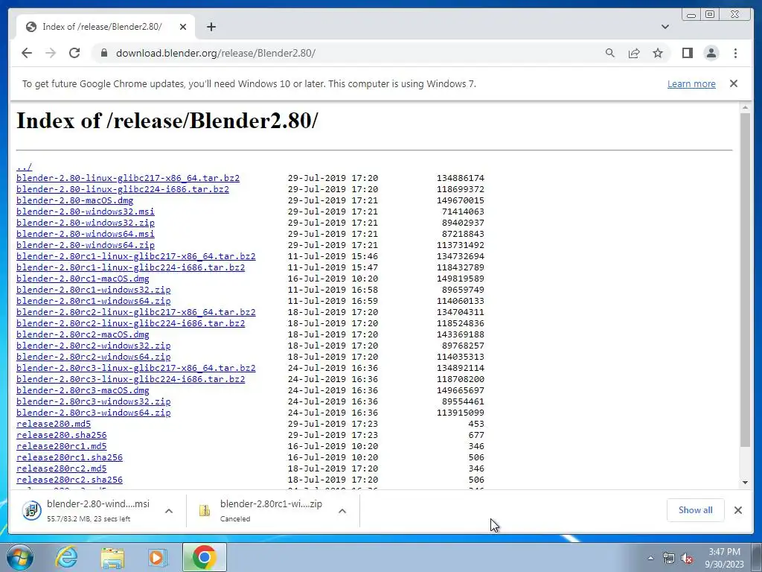Screen dimensions: 762x572
Task: Open the Windows Start menu
Action: pos(20,557)
